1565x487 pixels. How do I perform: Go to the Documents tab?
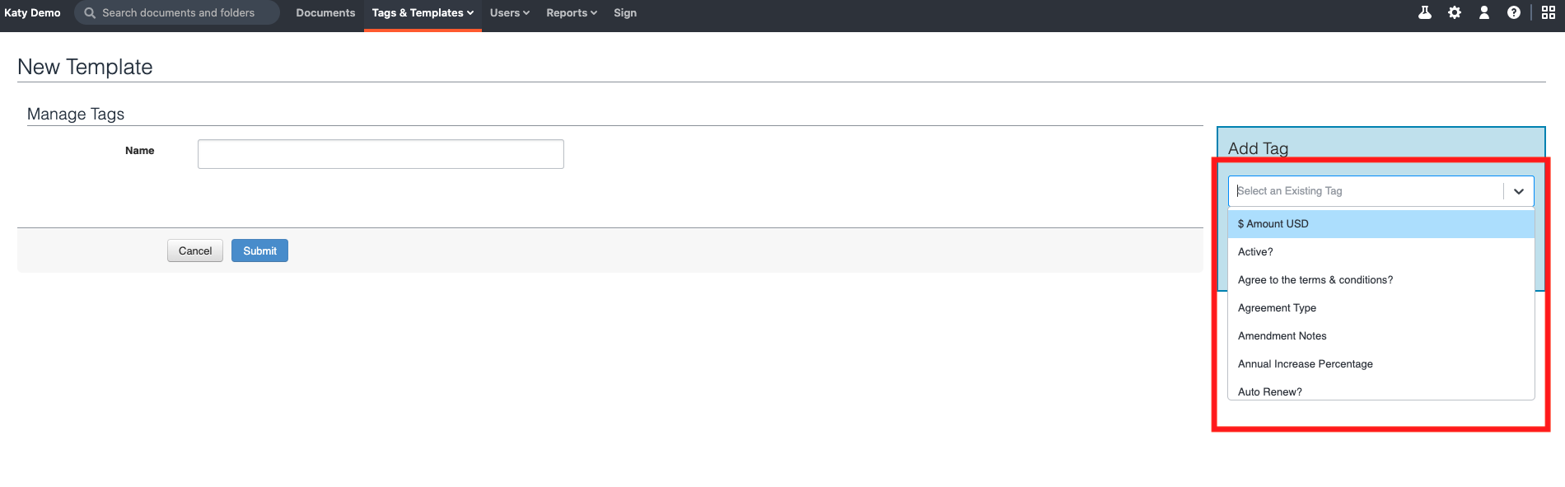[x=325, y=13]
